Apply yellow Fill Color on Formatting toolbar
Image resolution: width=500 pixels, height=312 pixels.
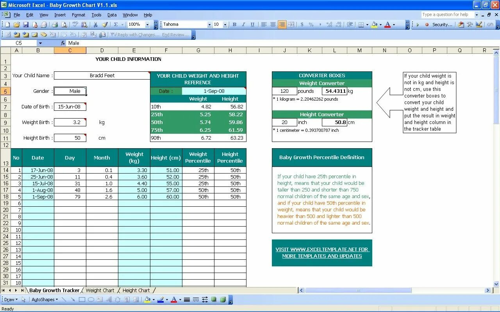pos(375,25)
